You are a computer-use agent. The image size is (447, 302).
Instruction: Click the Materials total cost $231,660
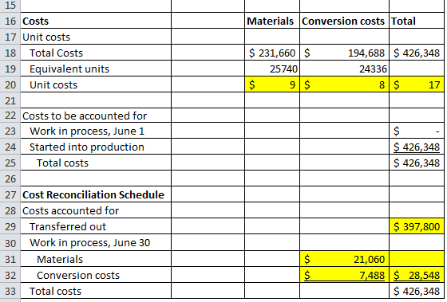pyautogui.click(x=272, y=53)
